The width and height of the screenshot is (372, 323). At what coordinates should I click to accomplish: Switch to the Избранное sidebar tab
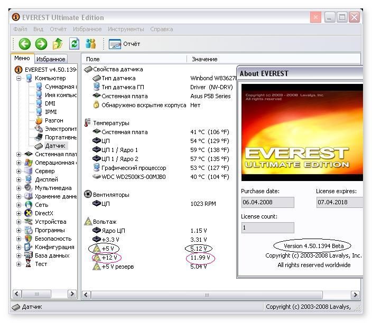(x=51, y=59)
